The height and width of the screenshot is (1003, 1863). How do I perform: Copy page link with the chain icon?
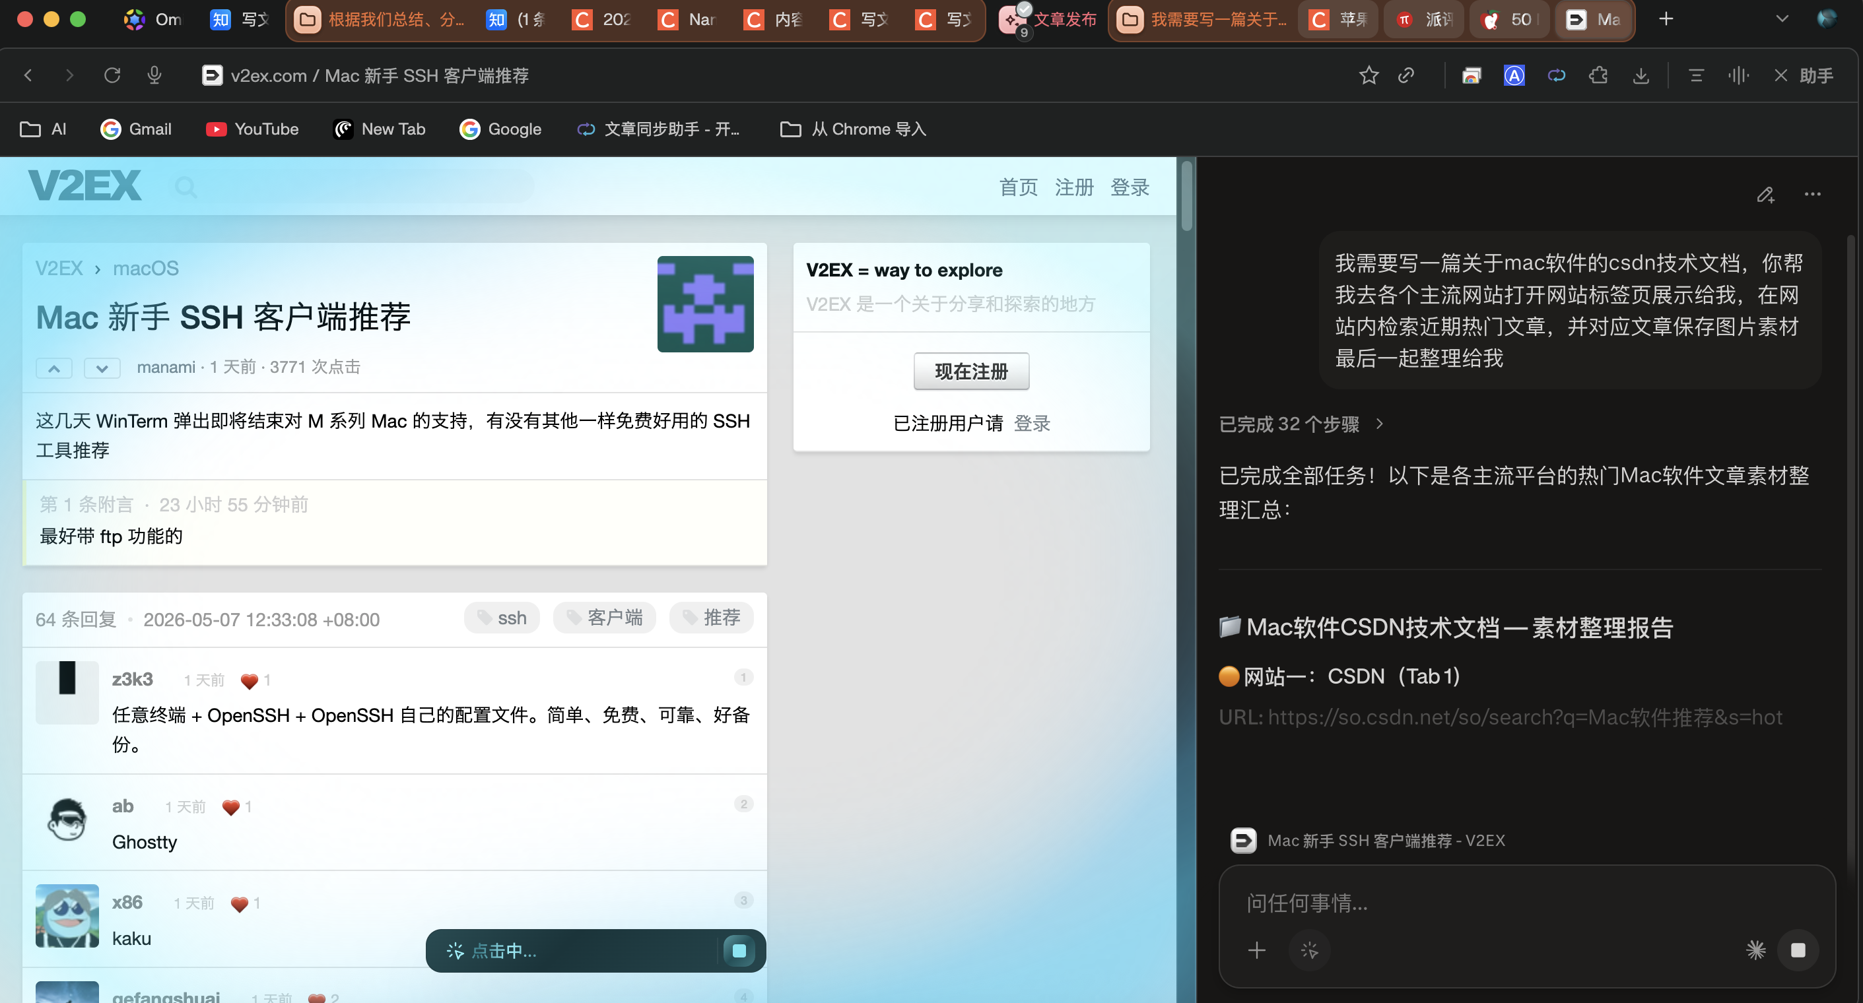1406,75
